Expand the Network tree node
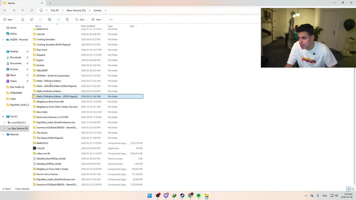The image size is (356, 200). [3, 134]
